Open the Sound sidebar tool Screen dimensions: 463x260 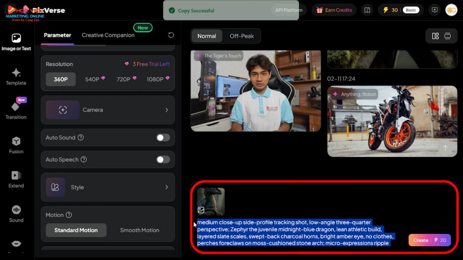coord(16,214)
